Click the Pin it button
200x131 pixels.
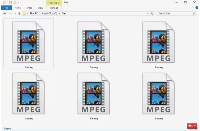coord(192,126)
